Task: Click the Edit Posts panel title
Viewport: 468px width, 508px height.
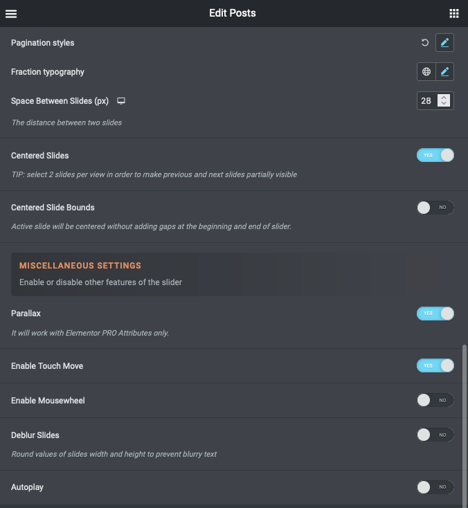Action: coord(233,13)
